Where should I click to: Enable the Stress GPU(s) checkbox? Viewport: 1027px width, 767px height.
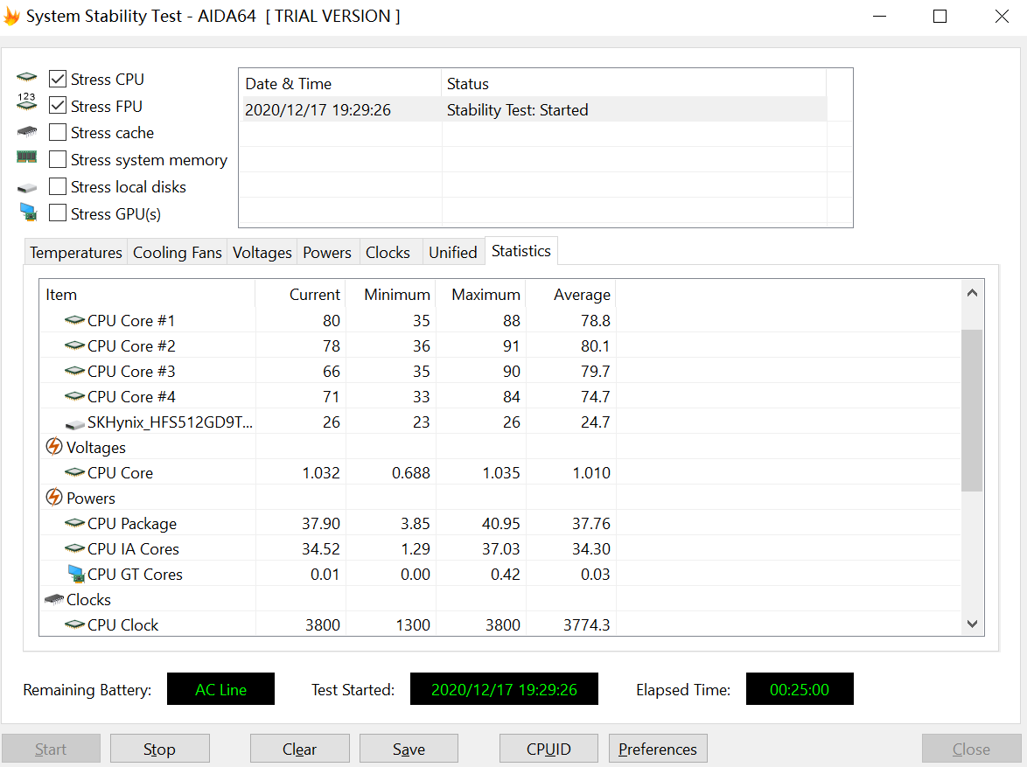[58, 213]
